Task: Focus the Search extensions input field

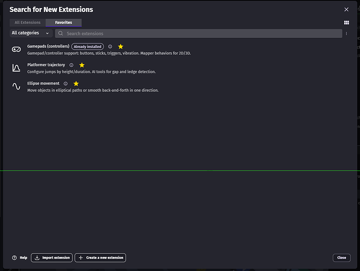Action: [x=201, y=34]
